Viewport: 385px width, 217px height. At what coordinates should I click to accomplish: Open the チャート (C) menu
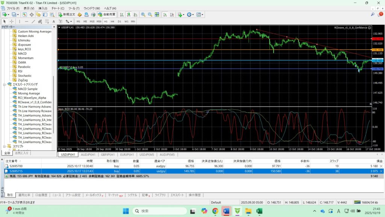point(58,8)
